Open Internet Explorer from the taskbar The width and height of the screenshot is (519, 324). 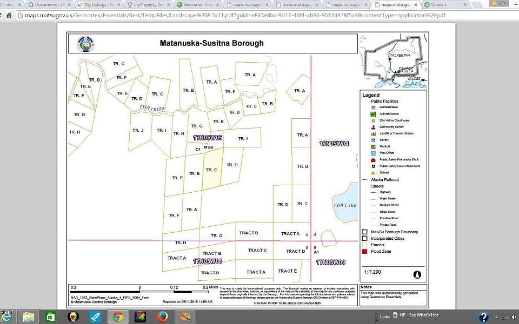coord(6,317)
